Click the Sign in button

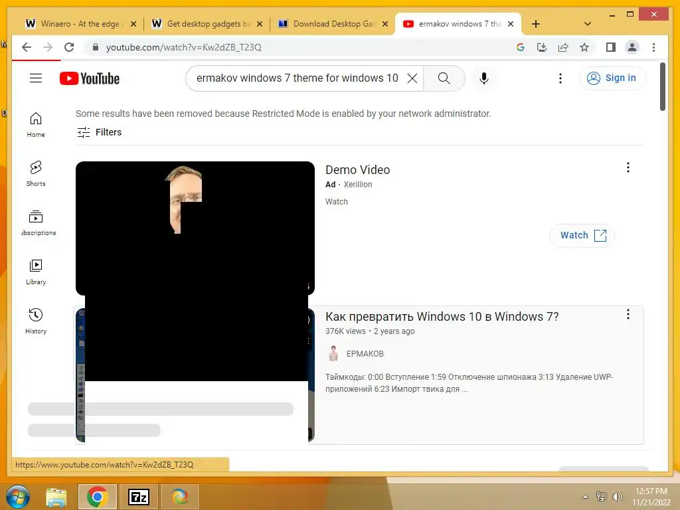click(x=612, y=78)
